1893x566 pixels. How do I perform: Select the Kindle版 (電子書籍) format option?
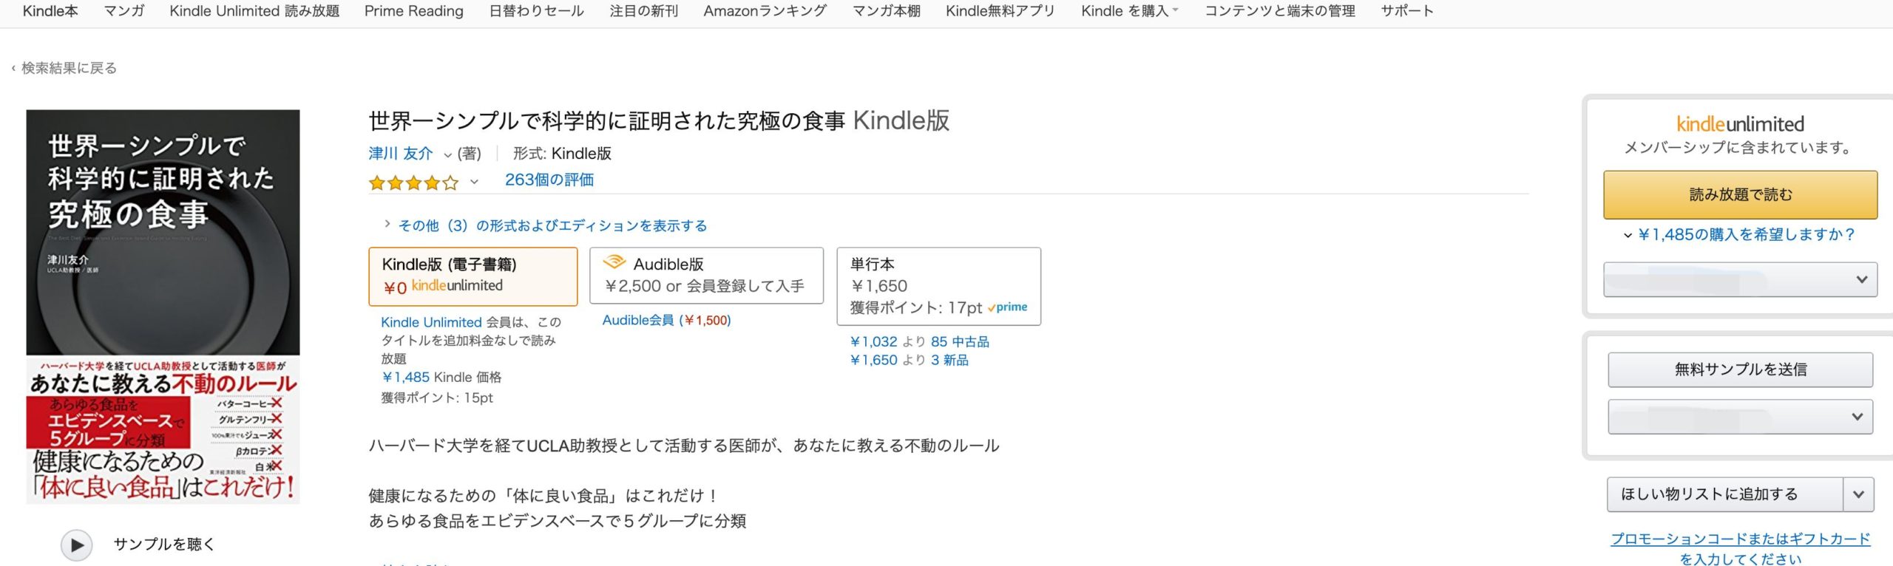point(473,276)
